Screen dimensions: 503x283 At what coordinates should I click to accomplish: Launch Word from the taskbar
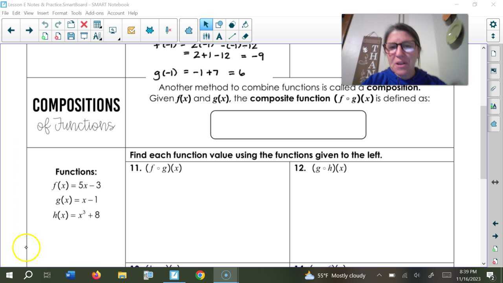point(70,275)
